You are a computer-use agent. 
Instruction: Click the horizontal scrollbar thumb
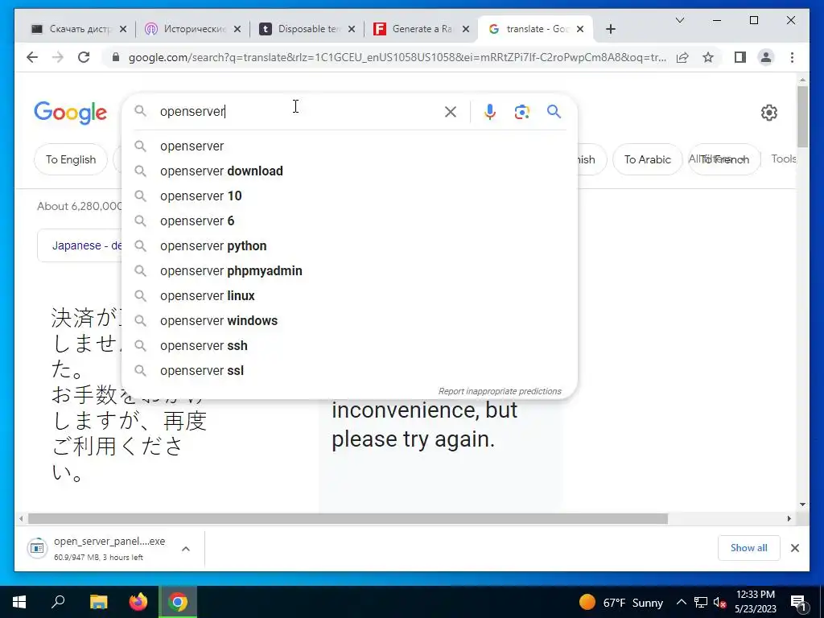click(348, 519)
